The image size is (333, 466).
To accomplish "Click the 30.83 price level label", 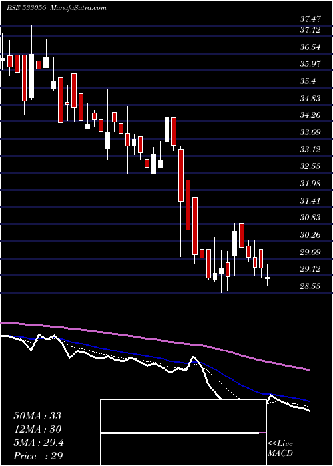I will click(310, 218).
